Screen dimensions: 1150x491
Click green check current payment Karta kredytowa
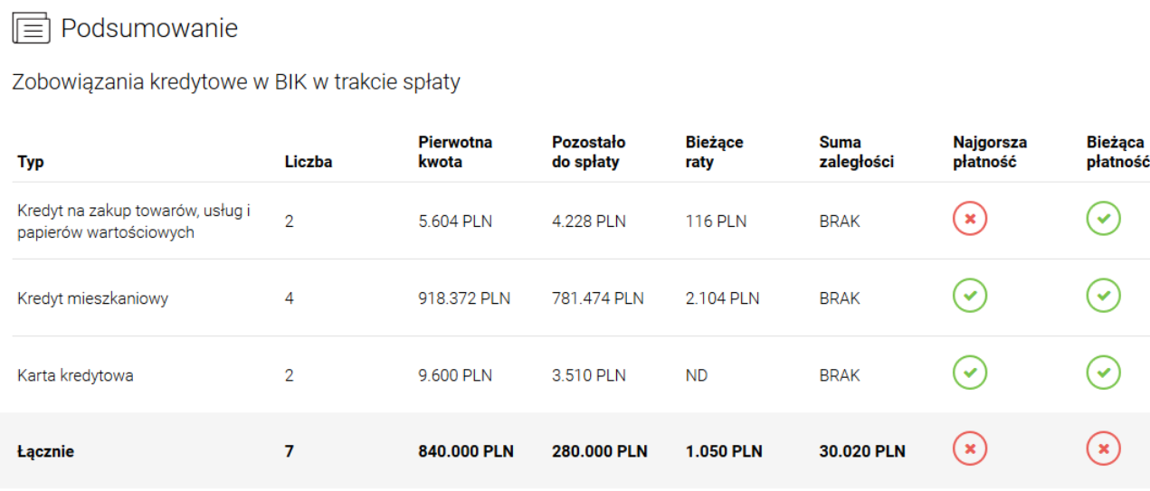(x=1104, y=373)
